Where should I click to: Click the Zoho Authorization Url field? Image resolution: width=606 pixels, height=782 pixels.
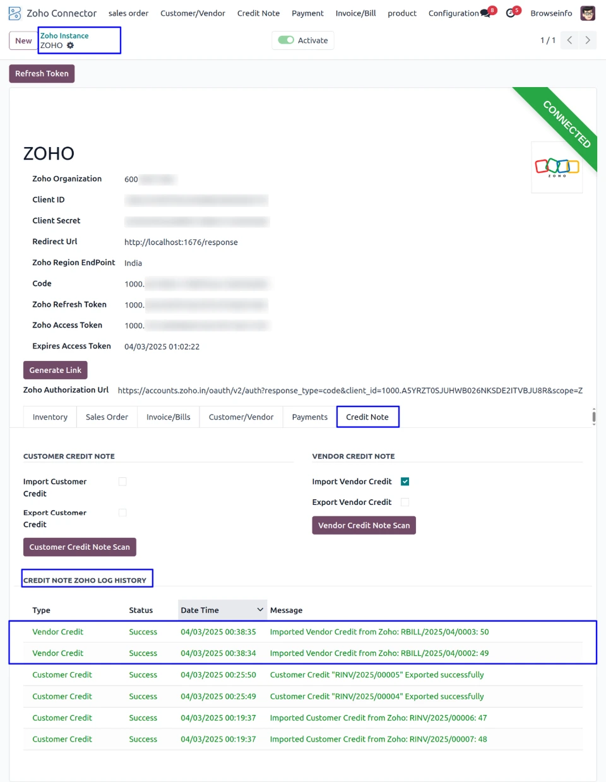pyautogui.click(x=350, y=391)
